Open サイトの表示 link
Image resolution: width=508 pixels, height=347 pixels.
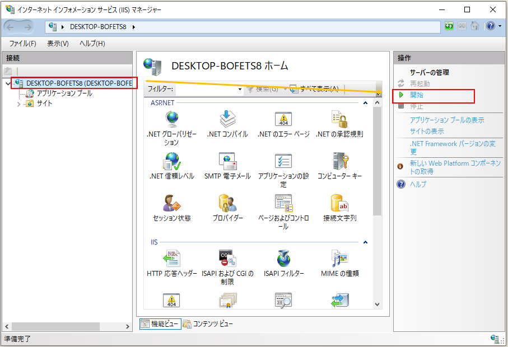click(427, 132)
